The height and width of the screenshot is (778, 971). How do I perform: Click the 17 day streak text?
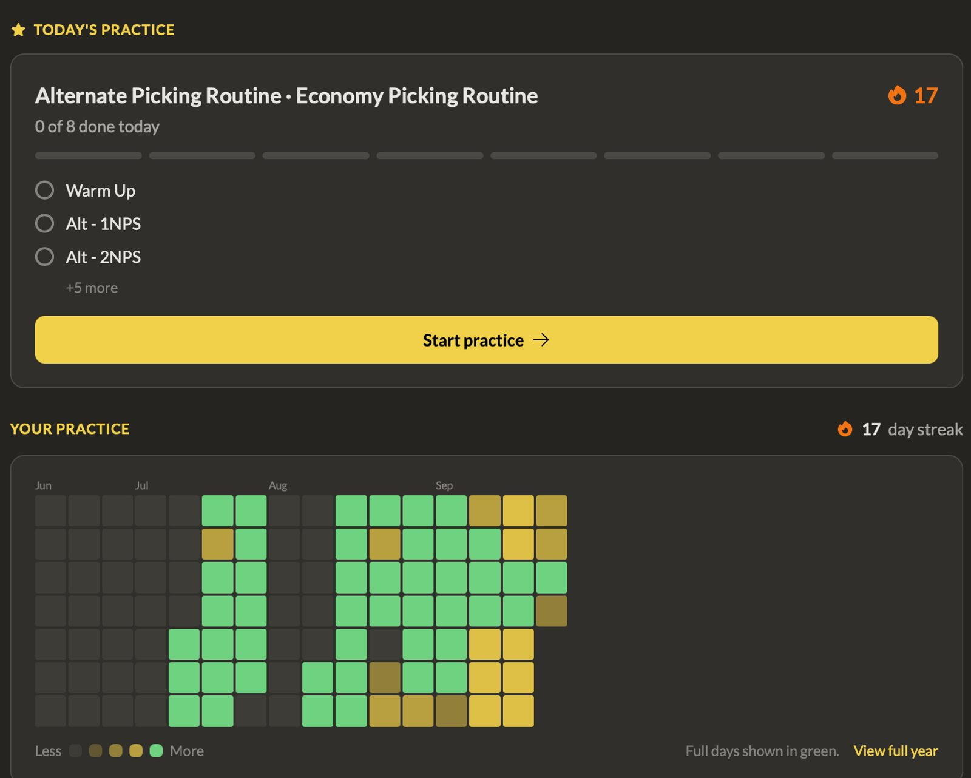(912, 429)
